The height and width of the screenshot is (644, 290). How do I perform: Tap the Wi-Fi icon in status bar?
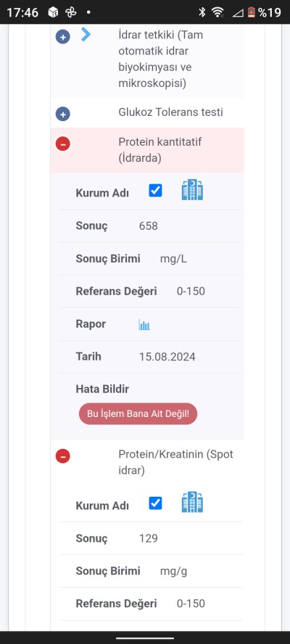(x=217, y=12)
